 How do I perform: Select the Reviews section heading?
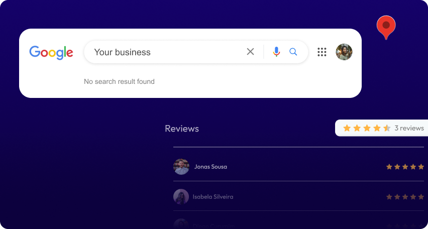click(182, 129)
